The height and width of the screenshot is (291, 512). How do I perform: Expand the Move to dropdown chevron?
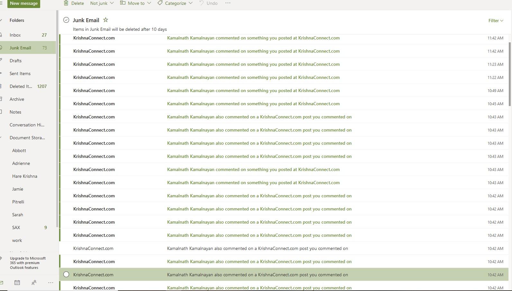coord(149,3)
